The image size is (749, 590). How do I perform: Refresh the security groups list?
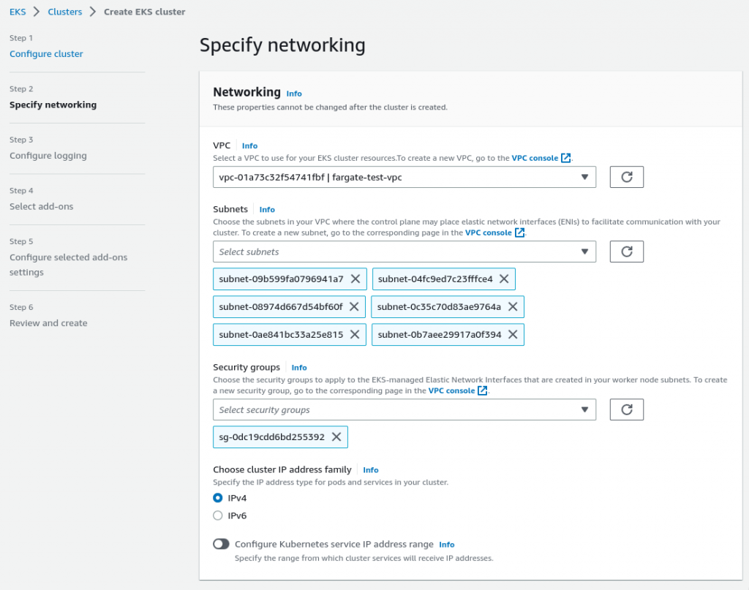(x=626, y=409)
